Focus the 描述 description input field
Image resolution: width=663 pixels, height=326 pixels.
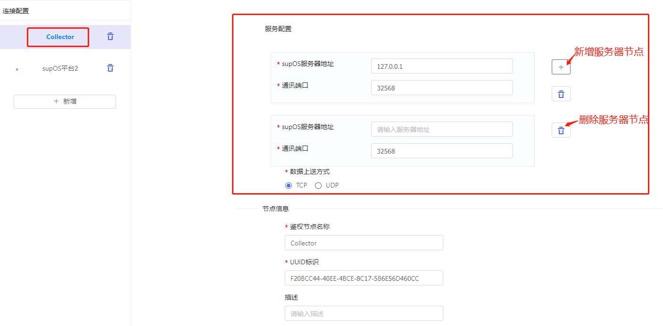tap(364, 314)
